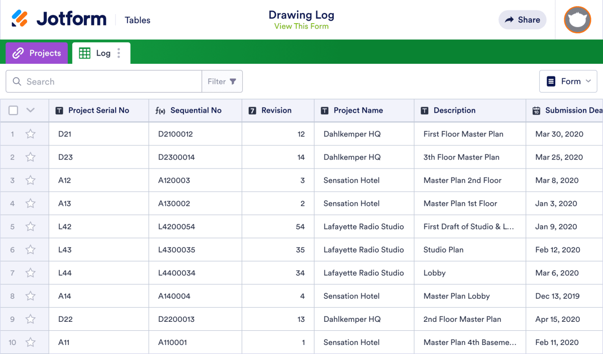Open the Form dropdown
Viewport: 603px width, 354px height.
568,81
